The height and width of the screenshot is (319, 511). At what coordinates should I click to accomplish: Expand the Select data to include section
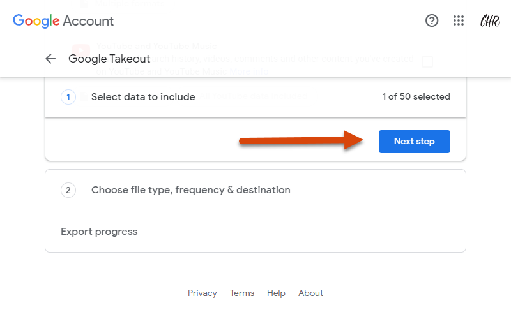coord(256,97)
